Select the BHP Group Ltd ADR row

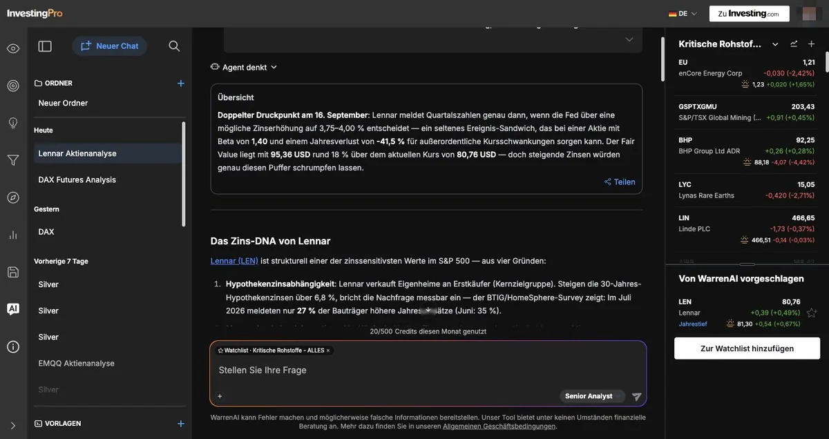(x=746, y=150)
